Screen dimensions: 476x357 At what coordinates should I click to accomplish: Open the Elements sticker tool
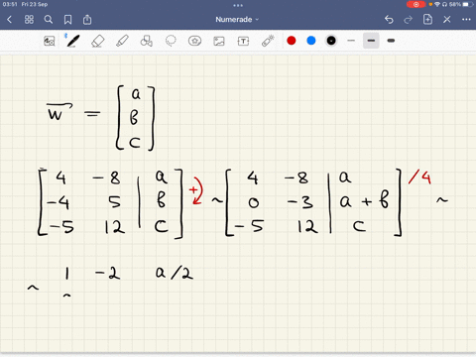(x=194, y=41)
